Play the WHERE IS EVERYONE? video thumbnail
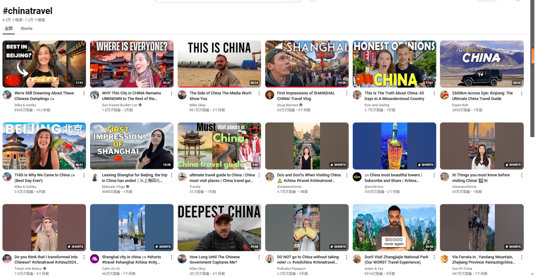 point(132,64)
